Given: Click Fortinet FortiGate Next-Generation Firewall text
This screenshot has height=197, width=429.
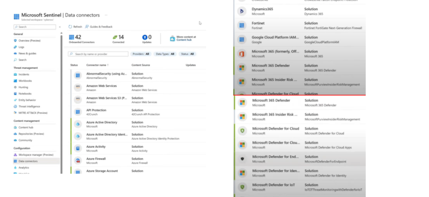Looking at the screenshot, I should coord(333,28).
